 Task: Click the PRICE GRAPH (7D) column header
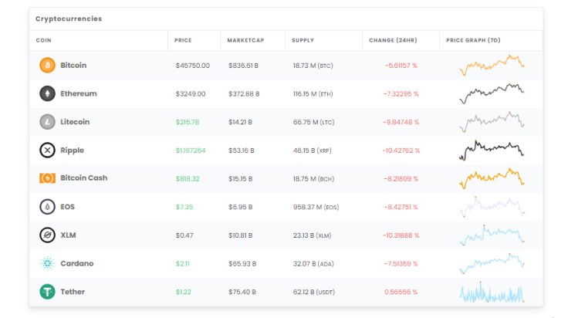pyautogui.click(x=473, y=40)
